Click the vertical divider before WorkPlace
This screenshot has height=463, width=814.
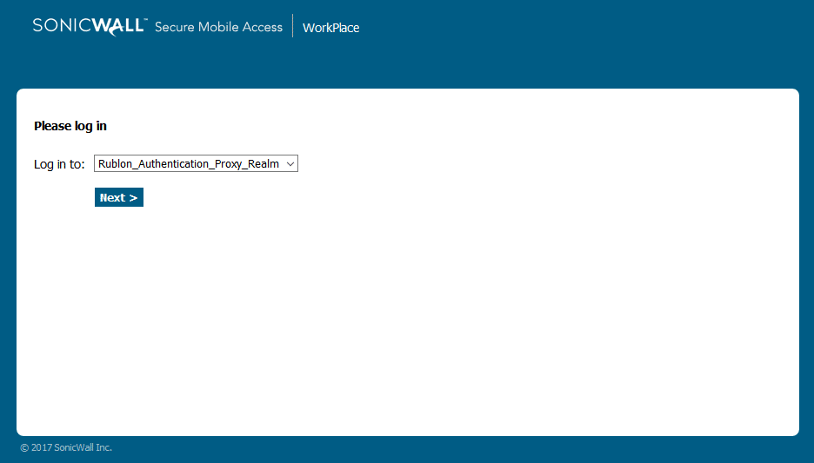[293, 26]
